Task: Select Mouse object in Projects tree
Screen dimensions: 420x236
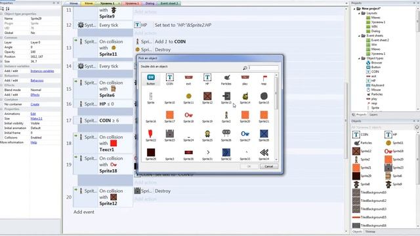Action: (373, 90)
